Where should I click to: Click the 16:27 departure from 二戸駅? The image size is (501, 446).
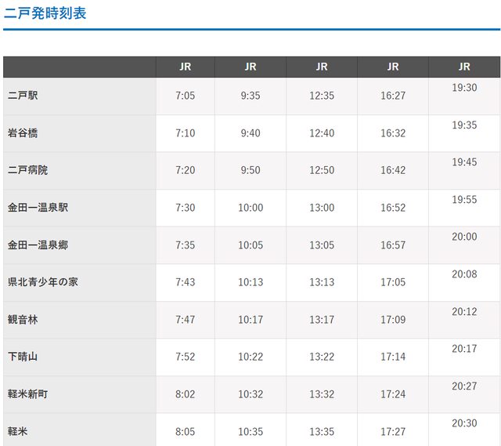(393, 96)
